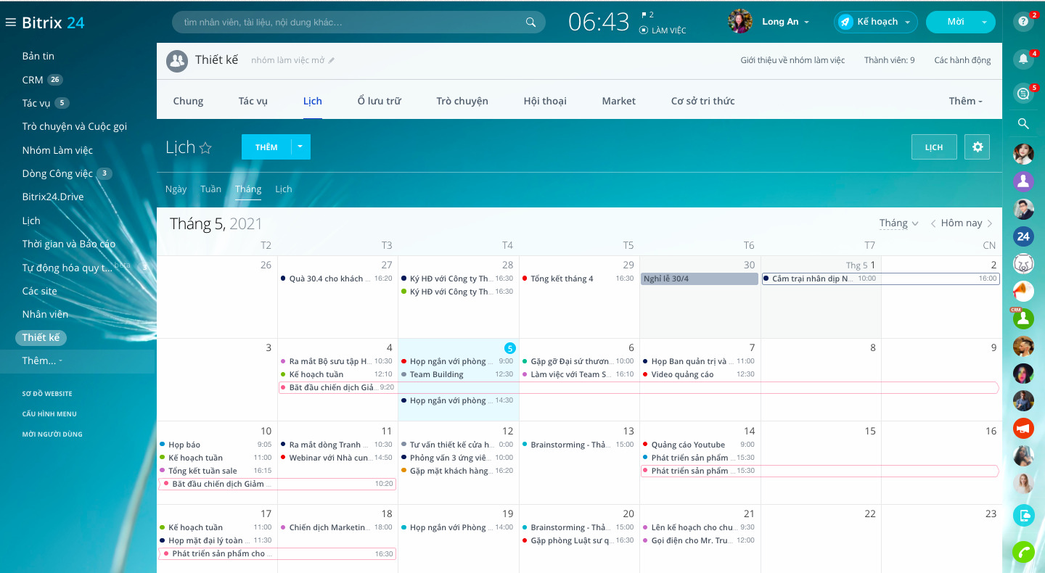Click the LỊCH button at top right

pos(934,147)
